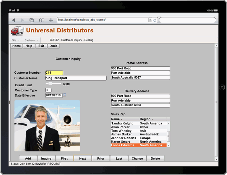The height and width of the screenshot is (175, 227).
Task: Click the Date Effective field 20/12/2010
Action: pos(54,96)
